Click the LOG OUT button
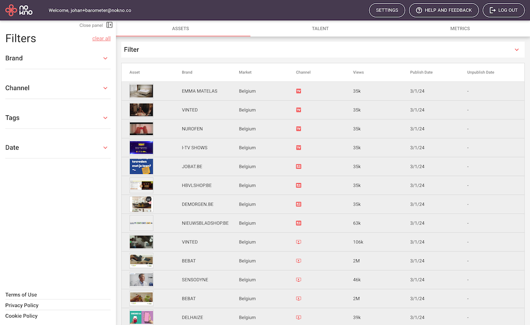The image size is (530, 325). coord(504,10)
